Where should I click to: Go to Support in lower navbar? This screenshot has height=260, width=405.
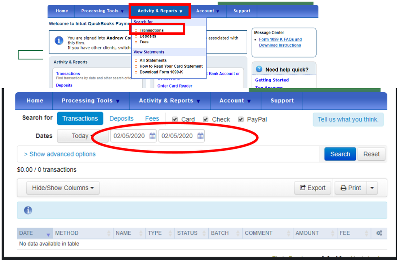point(282,100)
